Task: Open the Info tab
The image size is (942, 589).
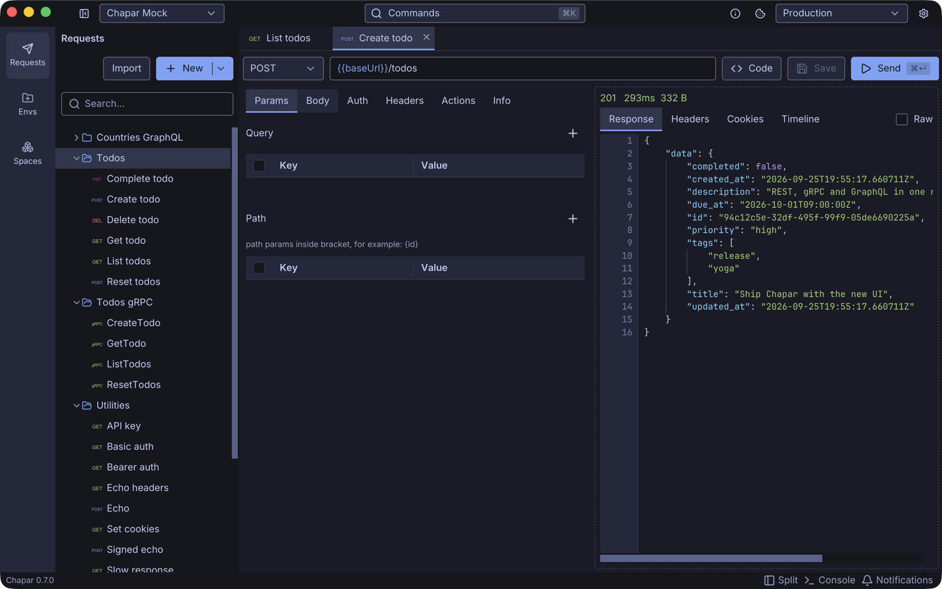Action: (502, 101)
